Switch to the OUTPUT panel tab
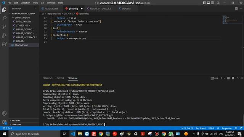 click(60, 78)
